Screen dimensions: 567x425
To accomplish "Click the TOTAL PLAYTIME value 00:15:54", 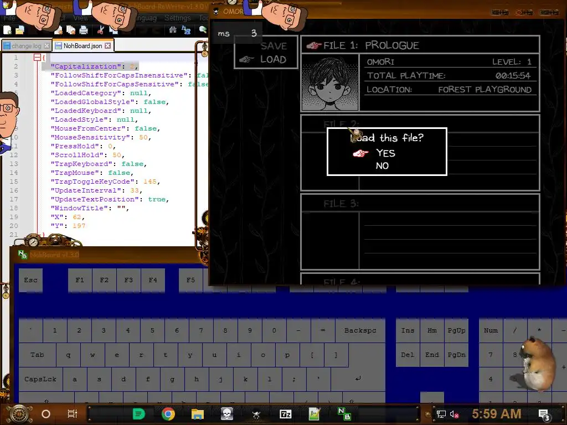I will pos(513,75).
